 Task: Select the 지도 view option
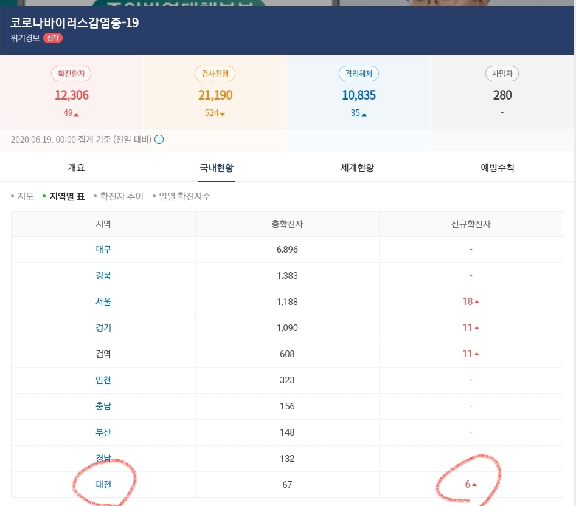pos(26,196)
